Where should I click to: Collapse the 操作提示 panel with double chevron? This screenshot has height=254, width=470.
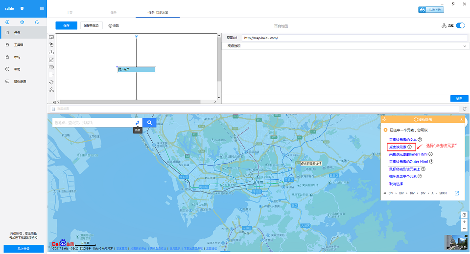pyautogui.click(x=461, y=119)
